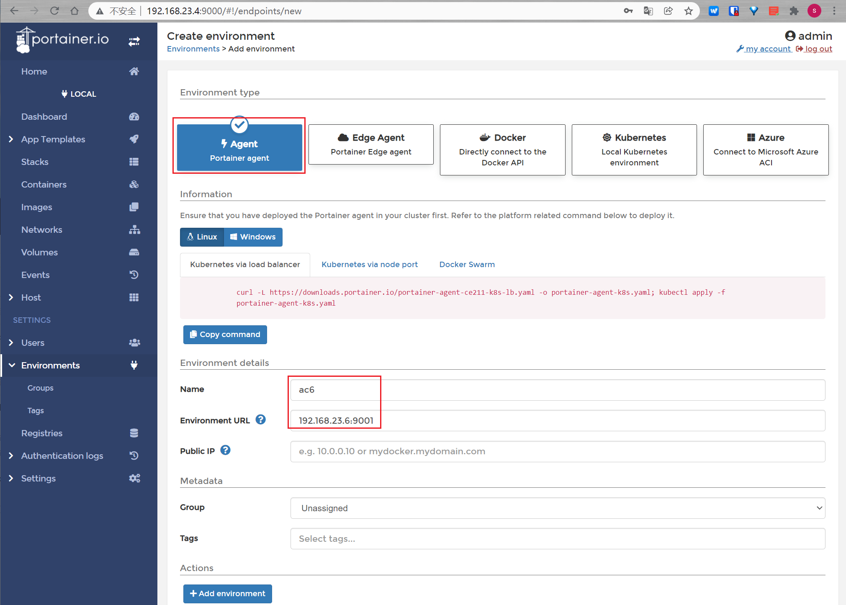Click the Images clone icon
The image size is (846, 605).
[x=134, y=207]
